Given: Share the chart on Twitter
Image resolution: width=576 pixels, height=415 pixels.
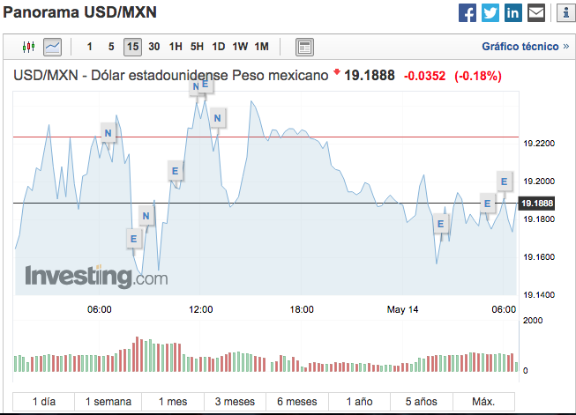Looking at the screenshot, I should coord(490,13).
